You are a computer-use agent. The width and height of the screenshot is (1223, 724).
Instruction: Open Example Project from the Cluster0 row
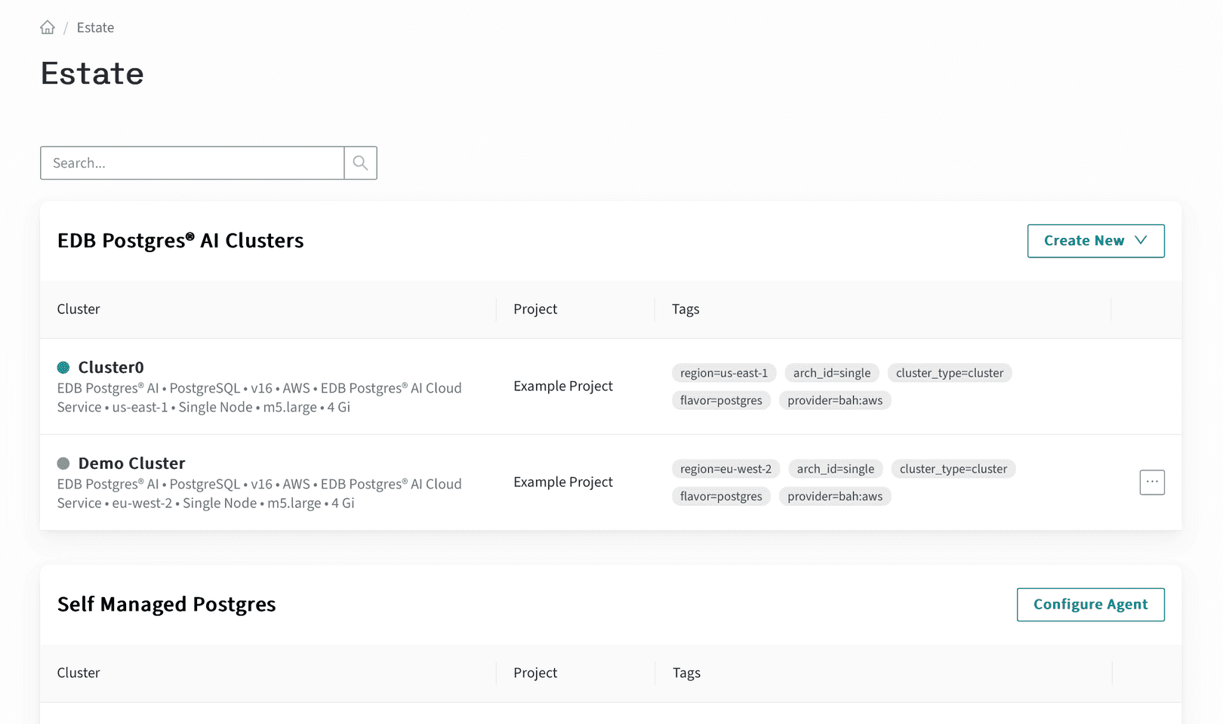pyautogui.click(x=562, y=386)
